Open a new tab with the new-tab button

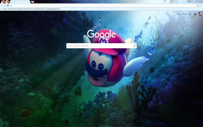click(32, 2)
